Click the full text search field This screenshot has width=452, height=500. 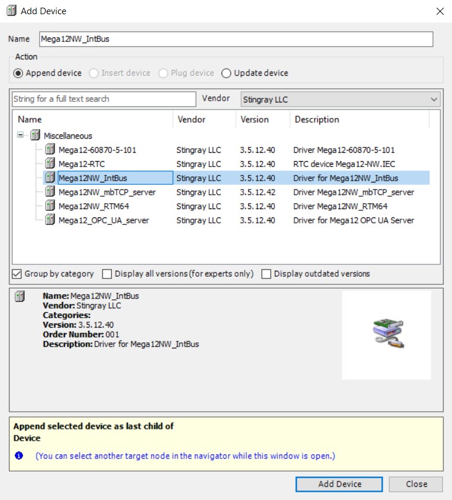(x=104, y=99)
